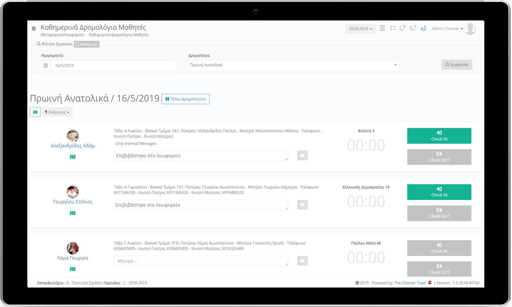Open the Δρομολόγια dropdown Πρωινή Ανατολικά

(x=293, y=65)
